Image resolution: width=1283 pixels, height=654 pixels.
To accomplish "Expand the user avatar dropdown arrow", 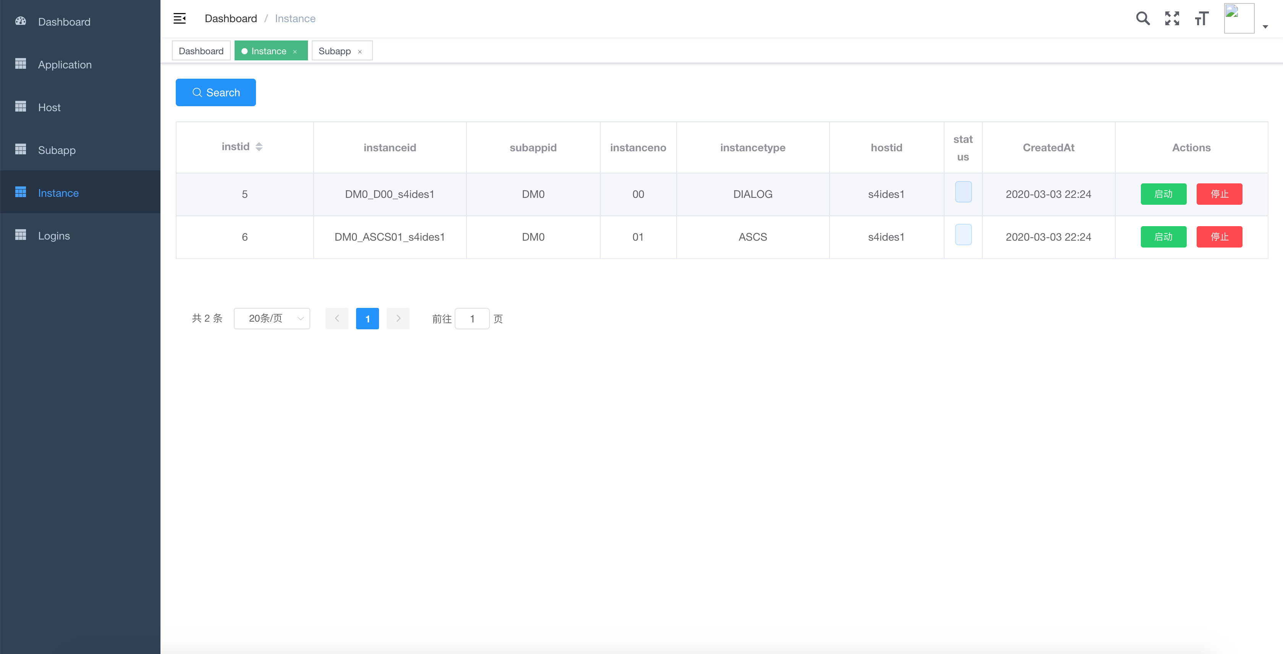I will point(1265,26).
